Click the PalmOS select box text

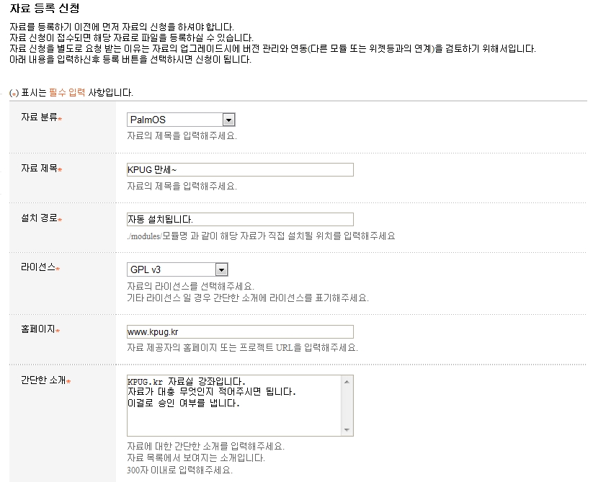[148, 120]
